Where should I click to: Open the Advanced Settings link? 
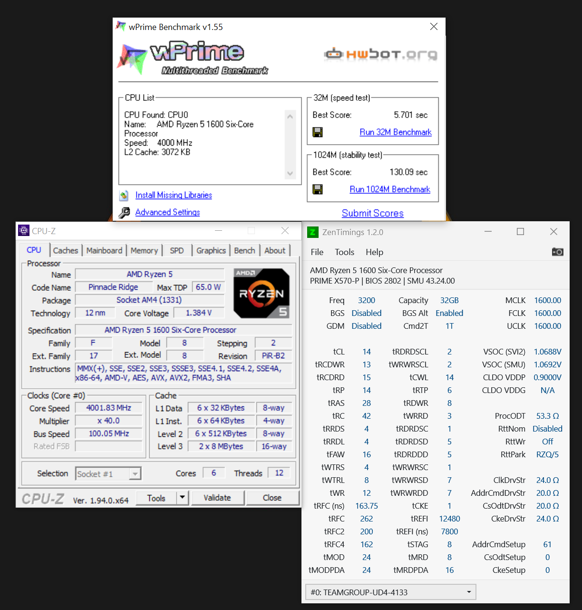click(x=167, y=212)
